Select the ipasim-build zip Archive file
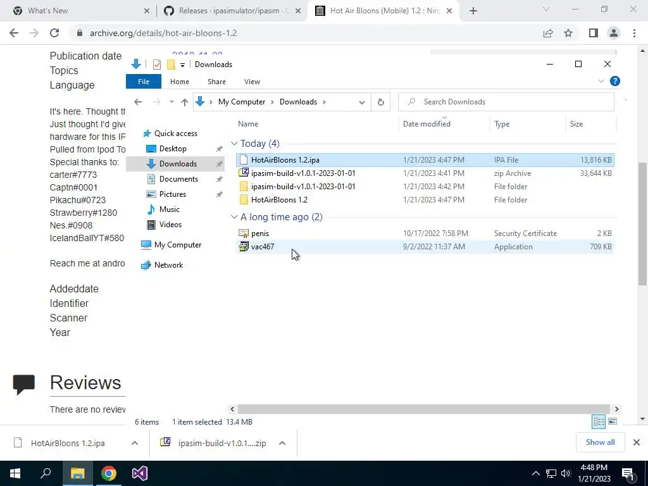648x486 pixels. pos(425,173)
